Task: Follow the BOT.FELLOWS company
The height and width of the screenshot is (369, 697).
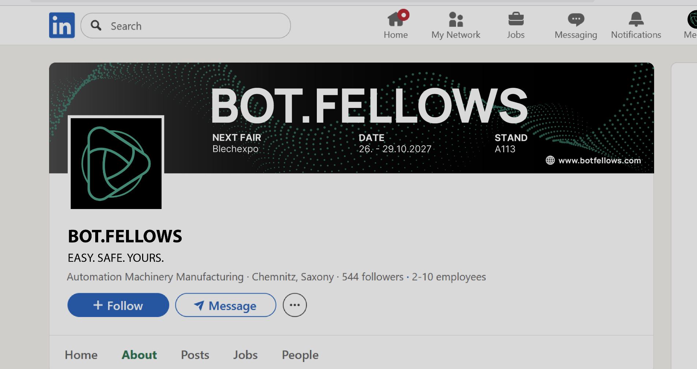Action: click(x=118, y=305)
